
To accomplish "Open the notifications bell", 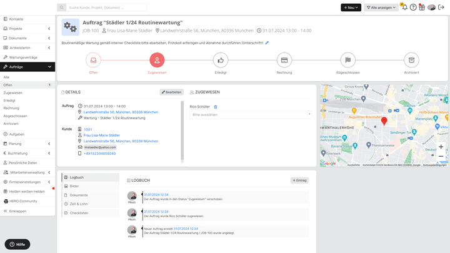I will coord(404,7).
